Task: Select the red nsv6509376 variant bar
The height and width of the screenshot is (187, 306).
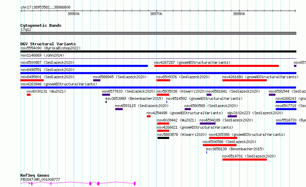Action: 163,80
